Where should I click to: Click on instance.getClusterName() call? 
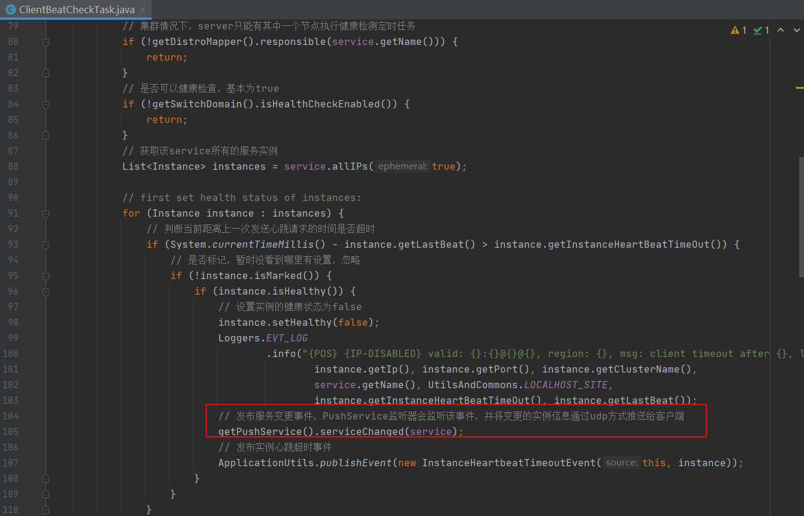[x=616, y=369]
